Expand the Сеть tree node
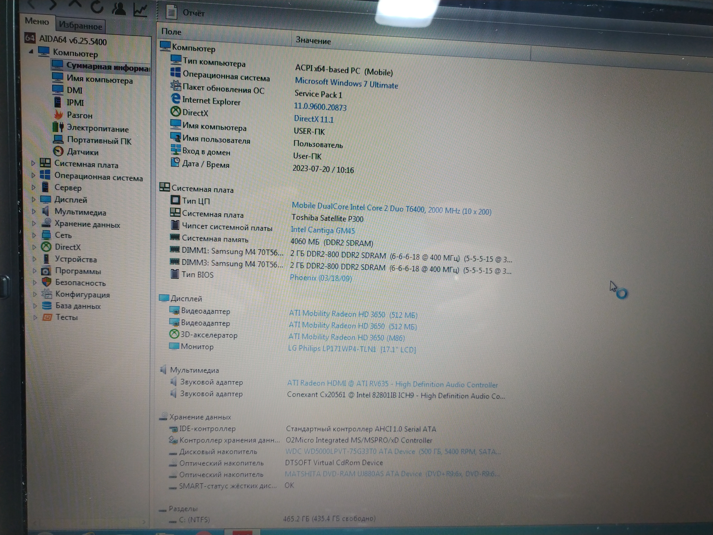The width and height of the screenshot is (713, 535). click(34, 235)
